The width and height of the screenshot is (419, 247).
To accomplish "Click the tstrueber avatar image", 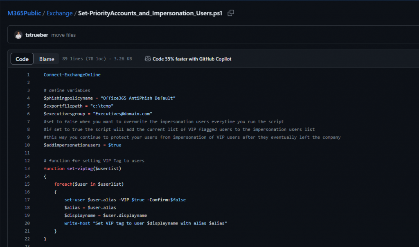I will click(18, 35).
